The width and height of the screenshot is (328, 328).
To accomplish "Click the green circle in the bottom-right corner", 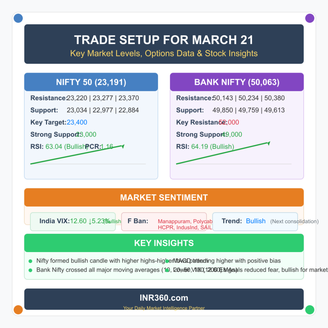I will click(x=310, y=310).
